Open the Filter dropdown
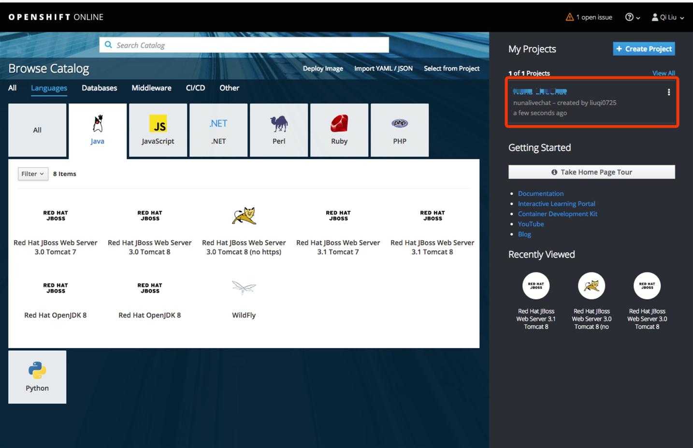The width and height of the screenshot is (693, 448). [x=33, y=174]
